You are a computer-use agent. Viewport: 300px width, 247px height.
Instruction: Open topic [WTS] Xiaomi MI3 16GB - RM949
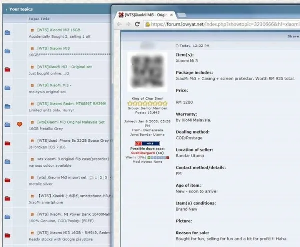pyautogui.click(x=74, y=233)
